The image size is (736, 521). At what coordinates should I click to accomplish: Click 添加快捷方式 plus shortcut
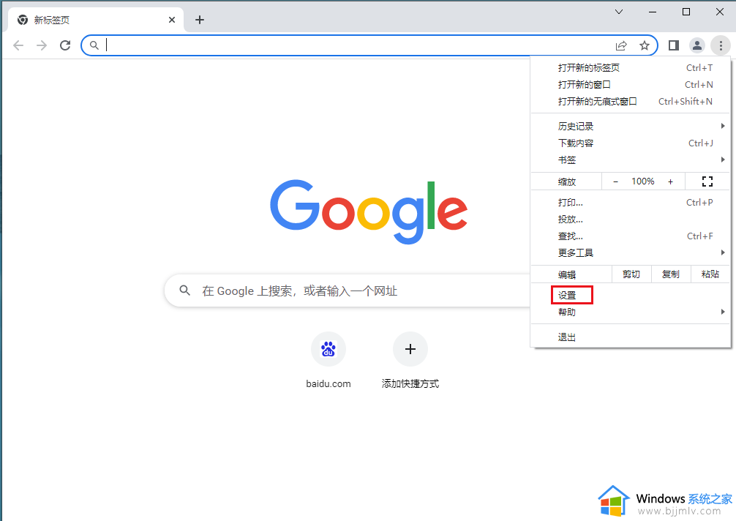point(410,361)
